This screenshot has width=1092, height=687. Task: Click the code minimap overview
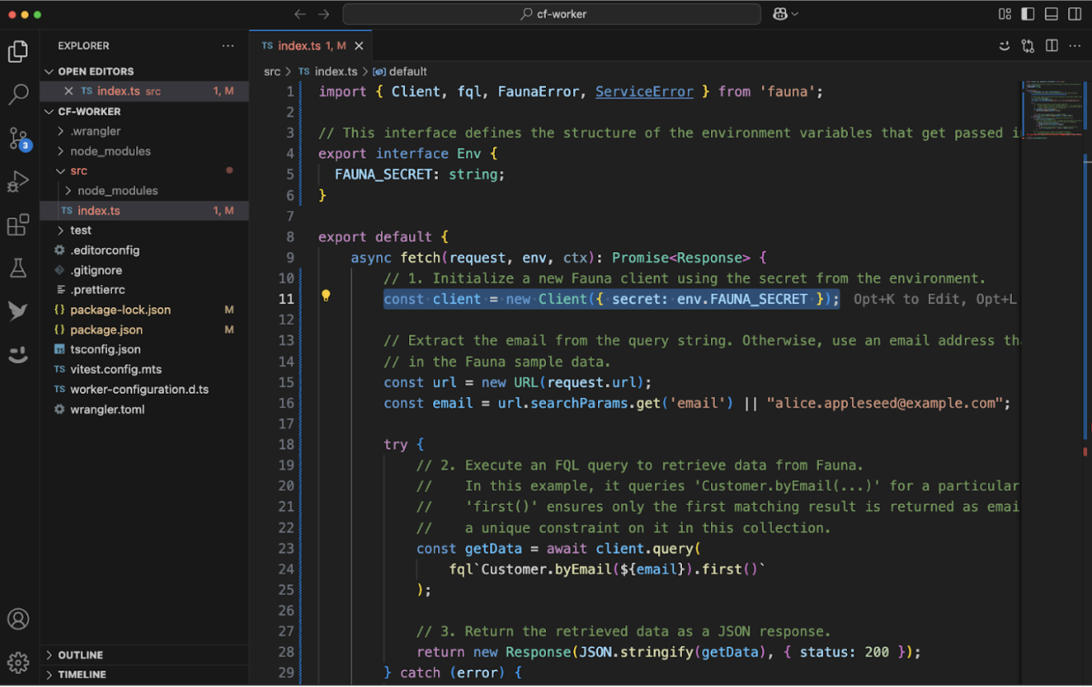(1052, 111)
